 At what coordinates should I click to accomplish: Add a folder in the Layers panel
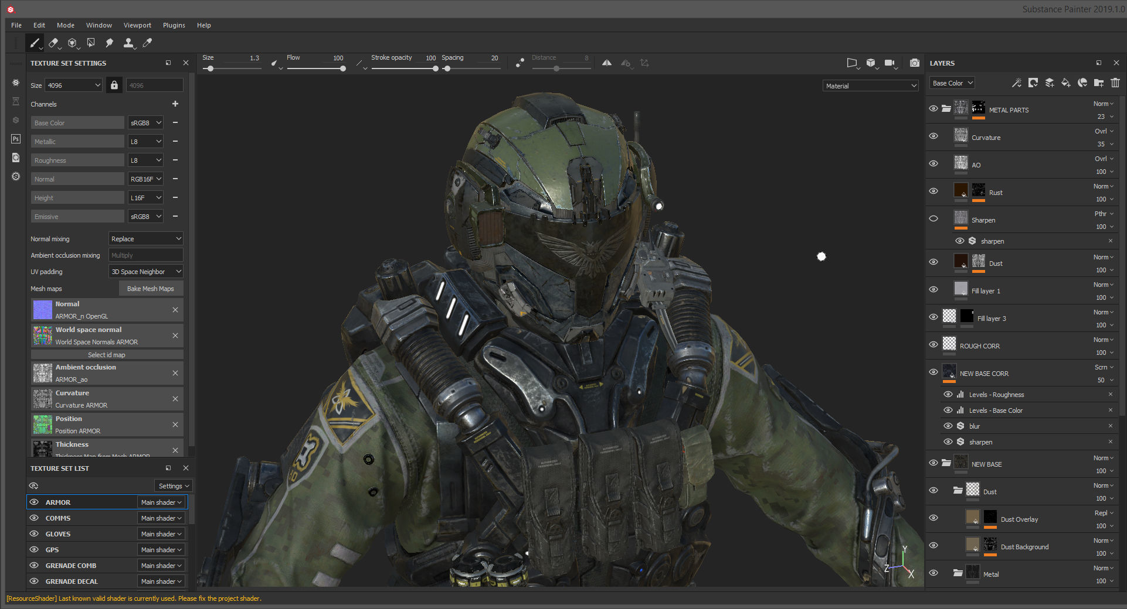click(x=1099, y=83)
